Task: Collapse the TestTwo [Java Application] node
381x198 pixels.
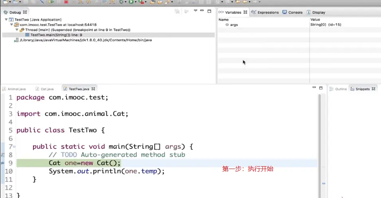Action: (x=6, y=19)
